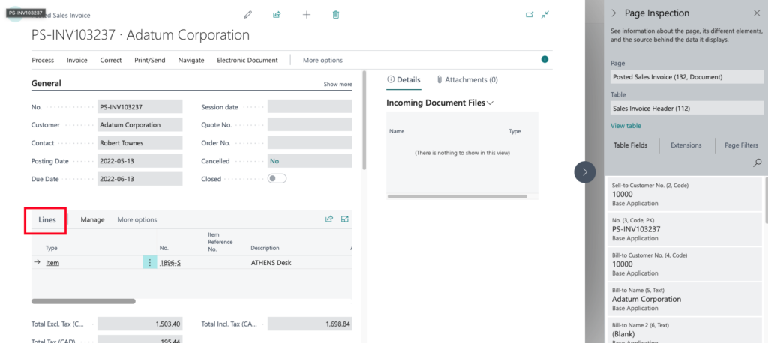The width and height of the screenshot is (768, 343).
Task: Click the Table field Sales Invoice Header (112)
Action: 687,108
